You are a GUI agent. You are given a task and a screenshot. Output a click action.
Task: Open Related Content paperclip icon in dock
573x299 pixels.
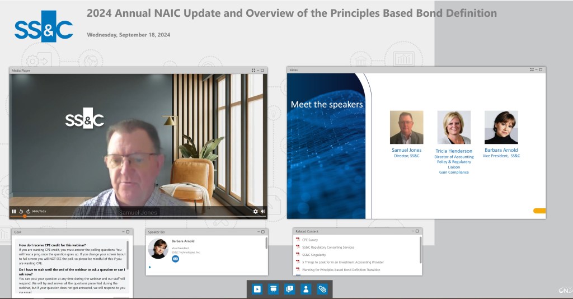tap(322, 289)
